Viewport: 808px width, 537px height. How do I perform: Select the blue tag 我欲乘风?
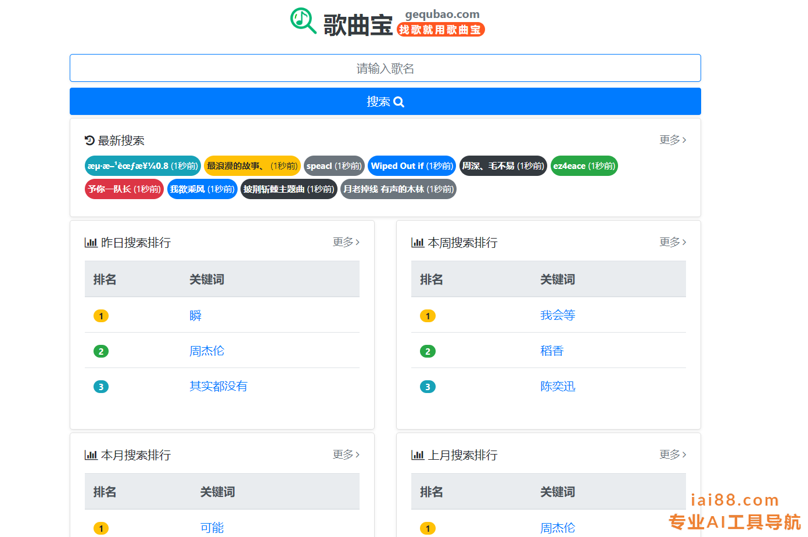coord(202,189)
